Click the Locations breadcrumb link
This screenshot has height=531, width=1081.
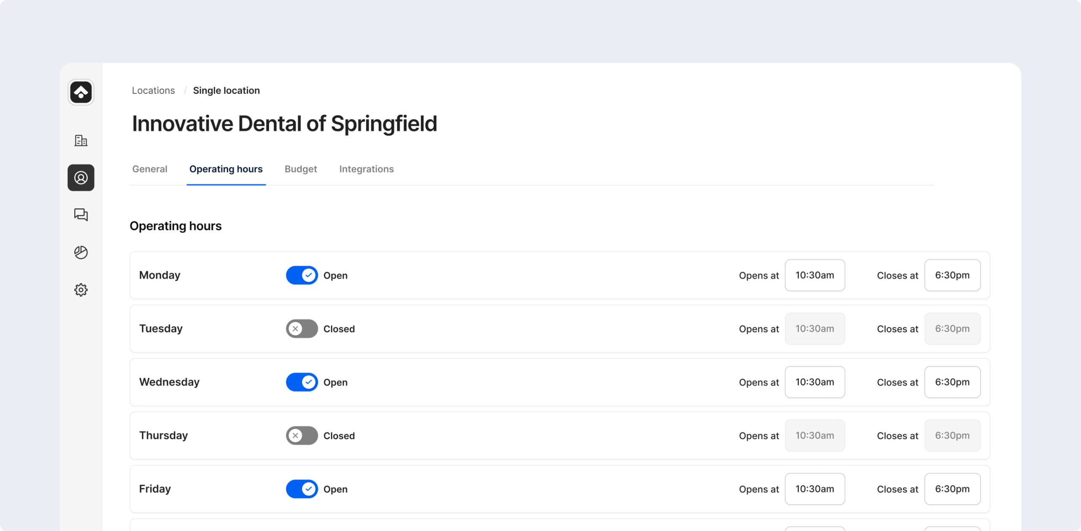pos(153,91)
